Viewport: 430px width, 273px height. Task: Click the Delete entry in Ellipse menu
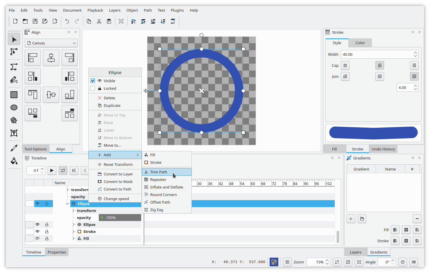115,98
